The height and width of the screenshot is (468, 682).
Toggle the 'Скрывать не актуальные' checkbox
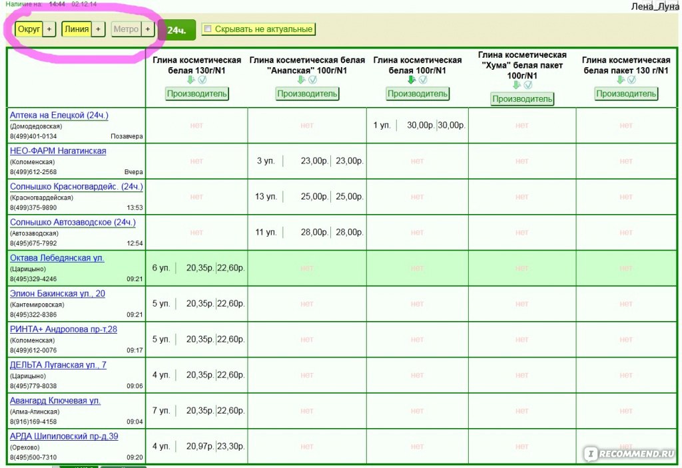208,29
